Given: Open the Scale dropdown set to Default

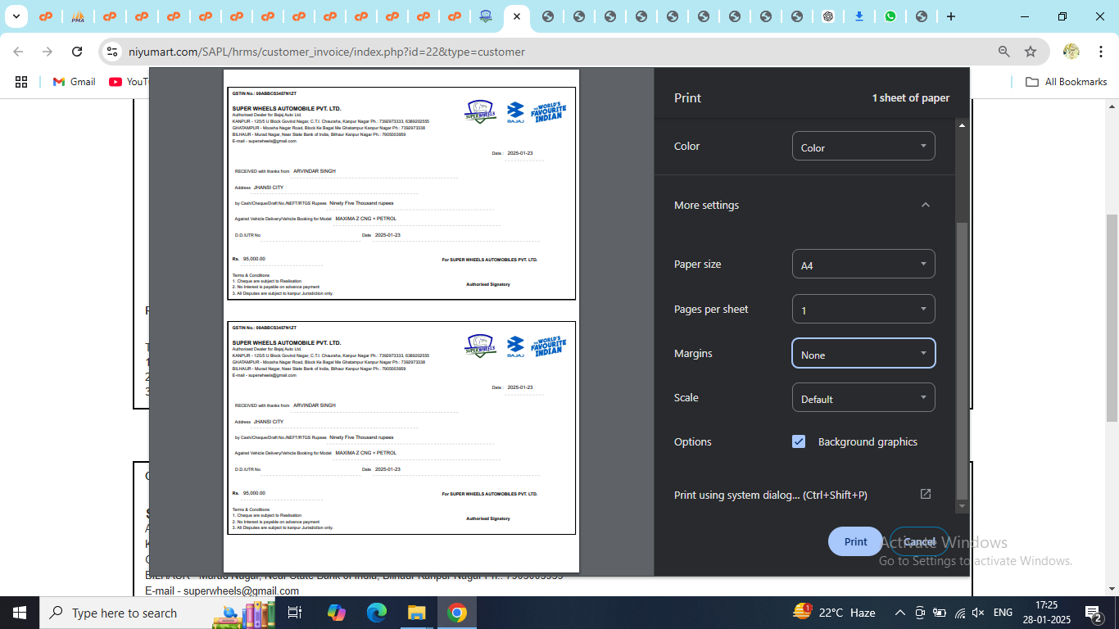Looking at the screenshot, I should [863, 398].
